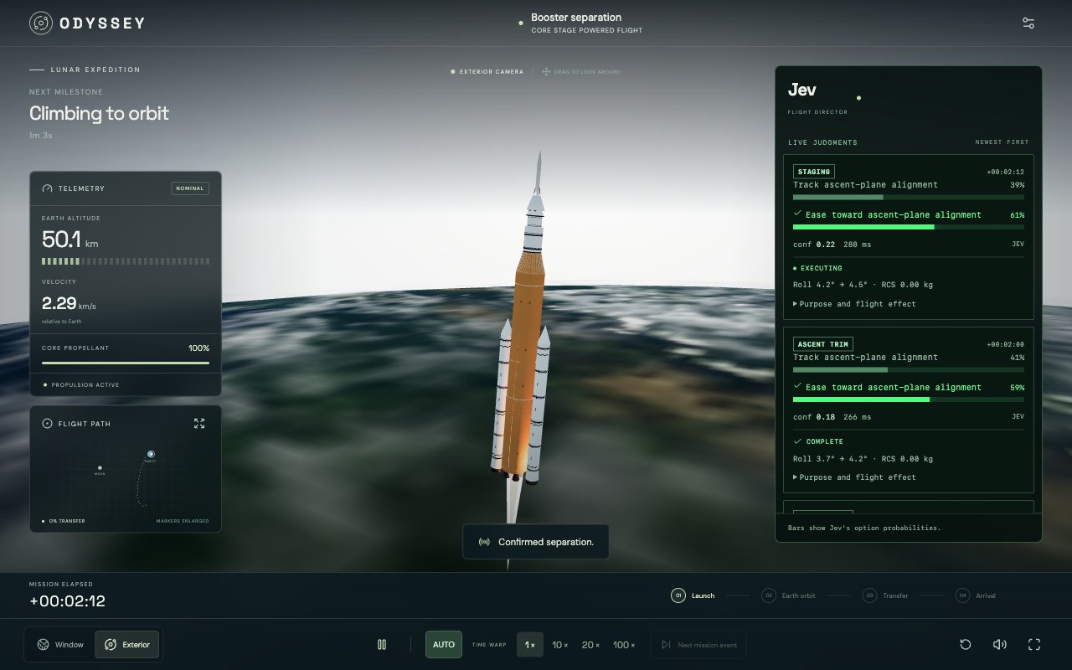
Task: Click the Odyssey logo icon
Action: pyautogui.click(x=41, y=23)
